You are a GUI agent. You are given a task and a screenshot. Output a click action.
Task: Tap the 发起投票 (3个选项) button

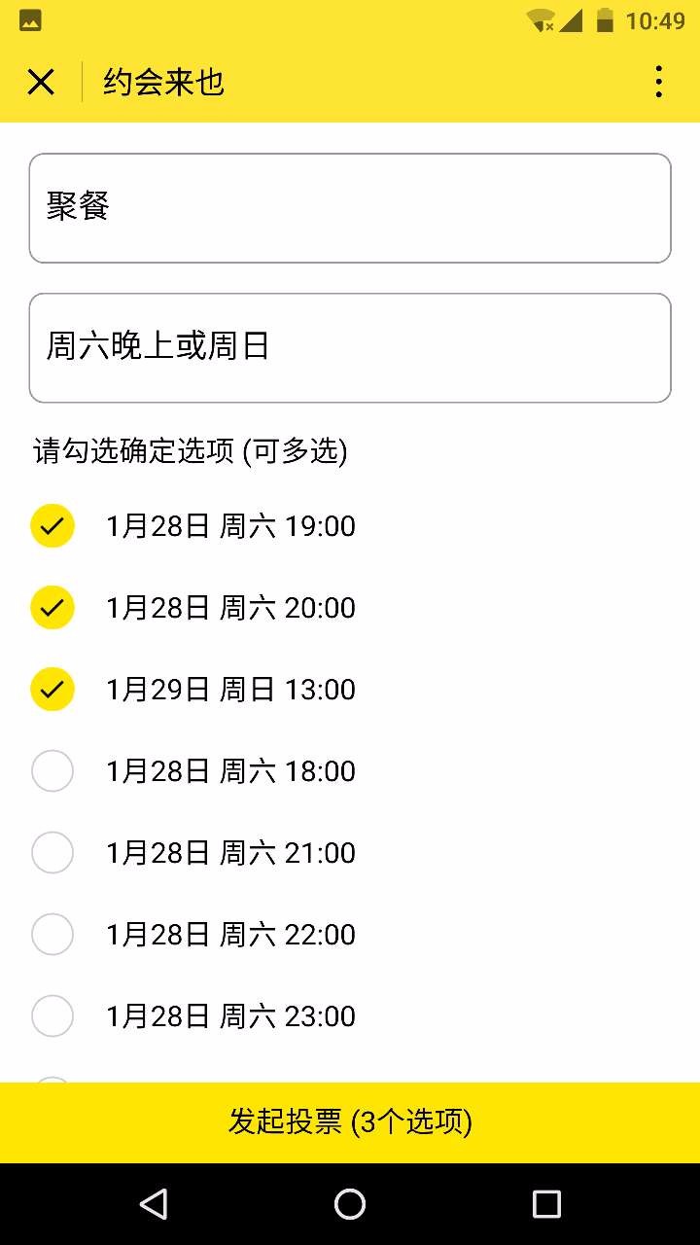pos(350,1122)
